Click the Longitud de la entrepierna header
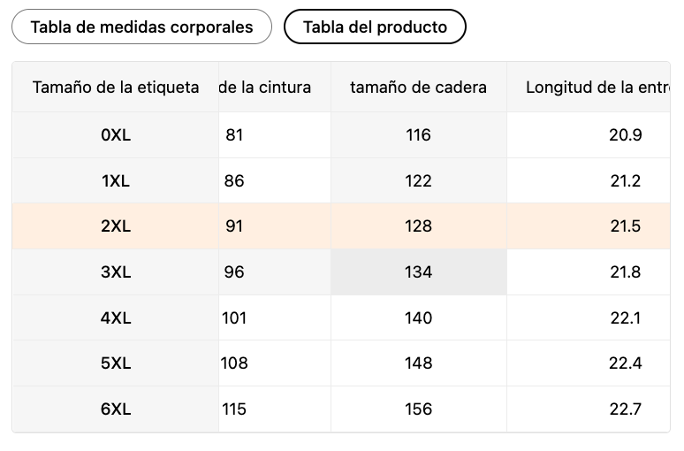 [x=589, y=87]
